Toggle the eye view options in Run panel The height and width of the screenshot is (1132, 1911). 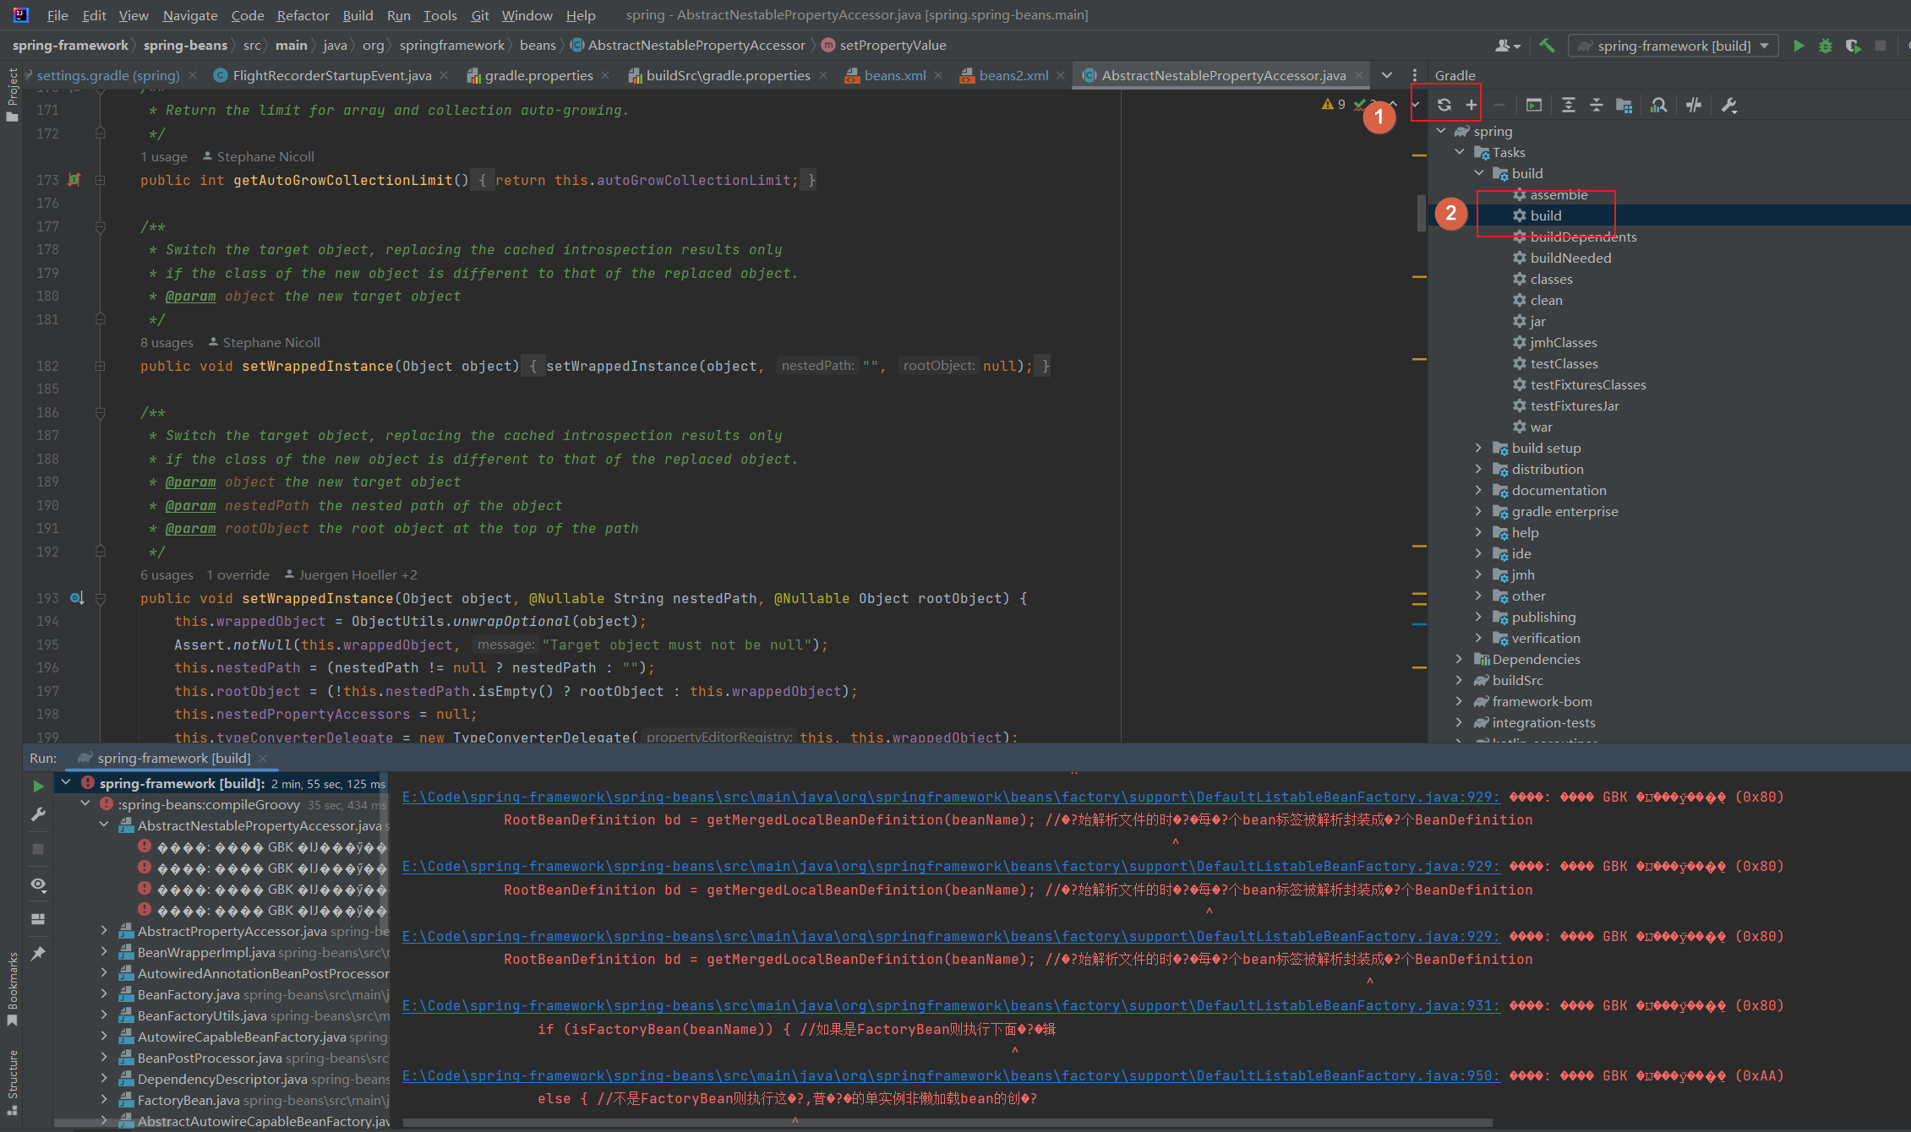[x=38, y=884]
